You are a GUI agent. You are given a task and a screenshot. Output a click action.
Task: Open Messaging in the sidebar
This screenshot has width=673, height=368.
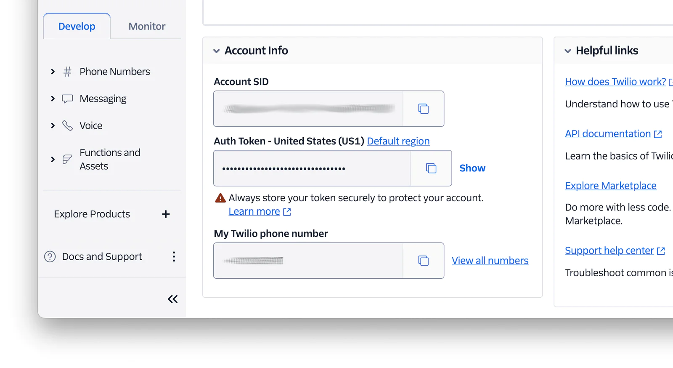pyautogui.click(x=103, y=99)
